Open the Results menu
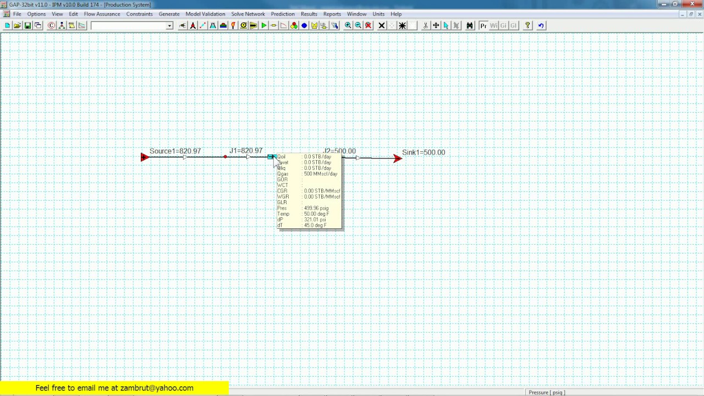Viewport: 704px width, 396px height. [309, 14]
